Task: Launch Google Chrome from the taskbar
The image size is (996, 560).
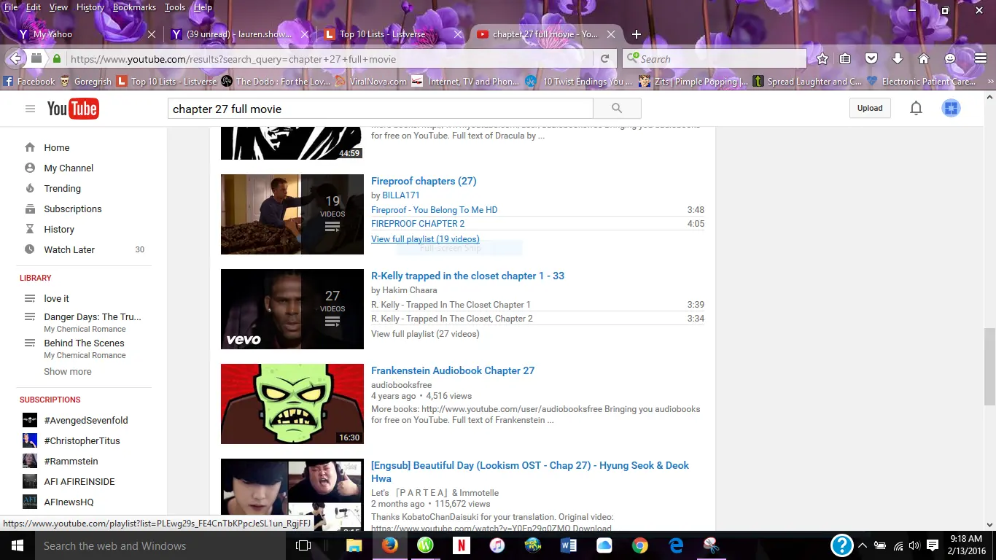Action: pyautogui.click(x=640, y=545)
